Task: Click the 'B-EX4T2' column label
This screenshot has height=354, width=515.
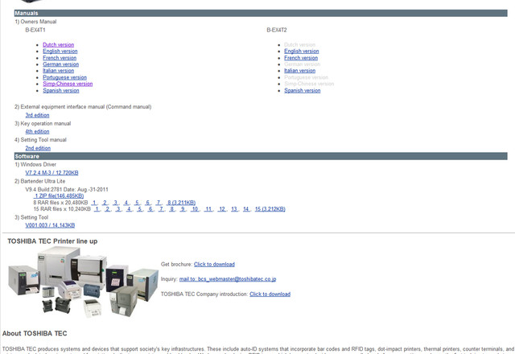Action: point(277,31)
